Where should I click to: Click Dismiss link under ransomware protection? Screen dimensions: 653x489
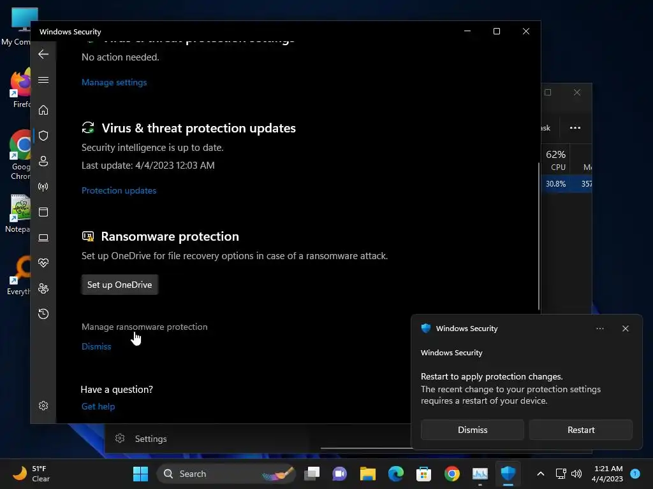(96, 346)
